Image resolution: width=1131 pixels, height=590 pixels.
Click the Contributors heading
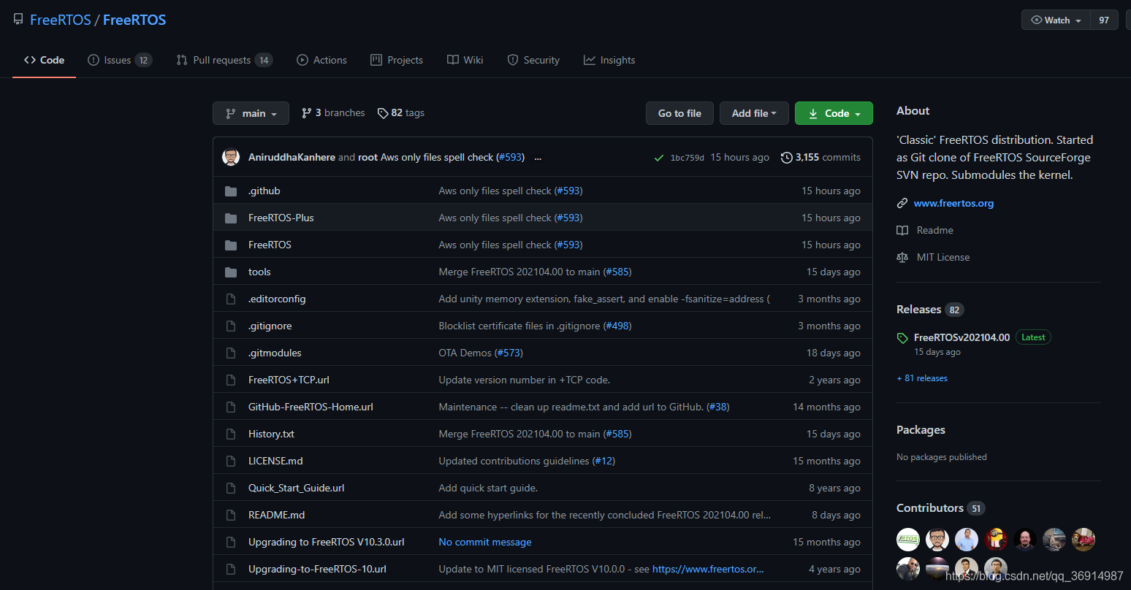point(930,508)
